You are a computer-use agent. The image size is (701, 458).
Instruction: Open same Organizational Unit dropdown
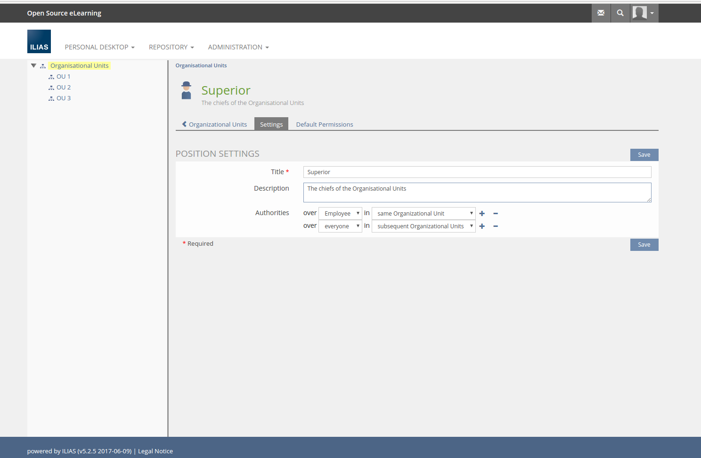point(423,214)
